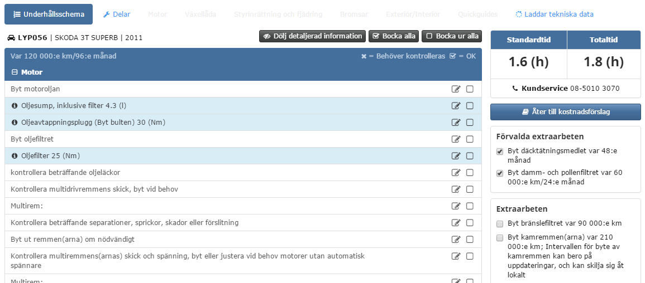The image size is (645, 283).
Task: Tick checkbox for first Multirem: row
Action: tap(470, 206)
